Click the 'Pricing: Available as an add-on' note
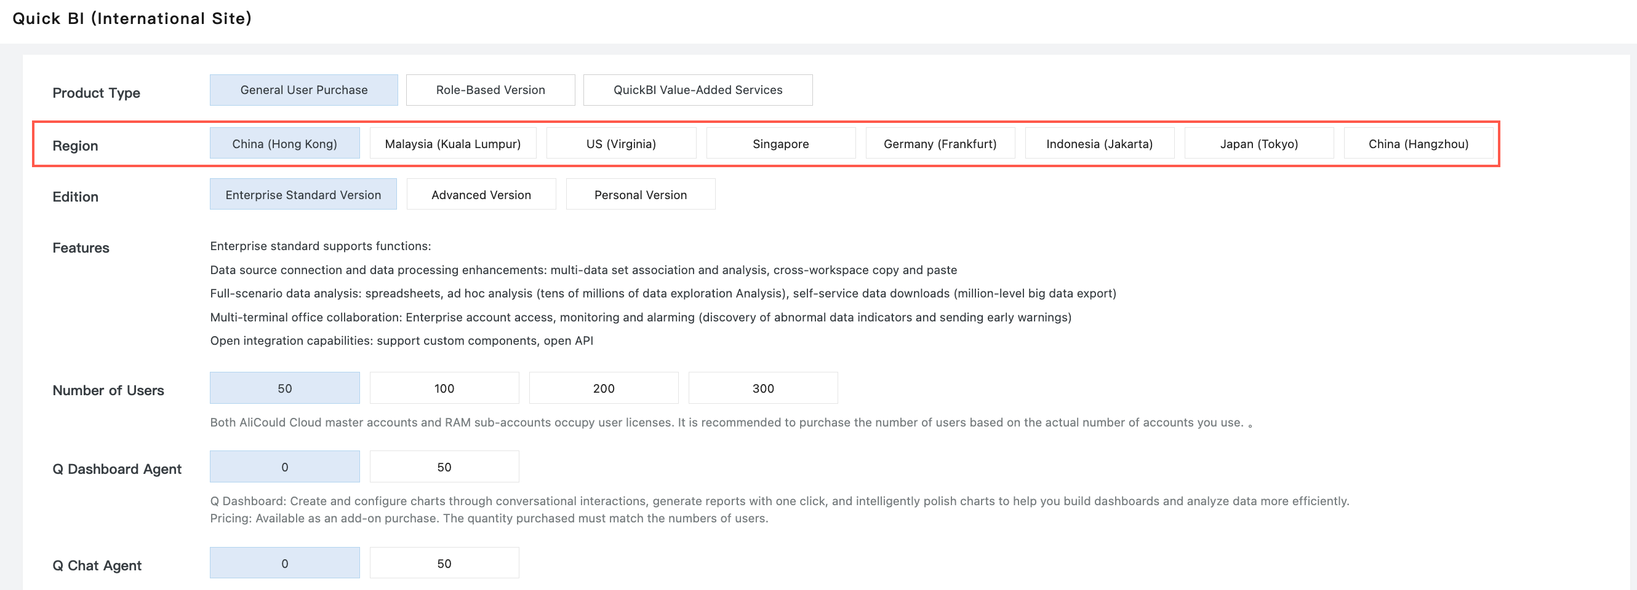 [489, 518]
